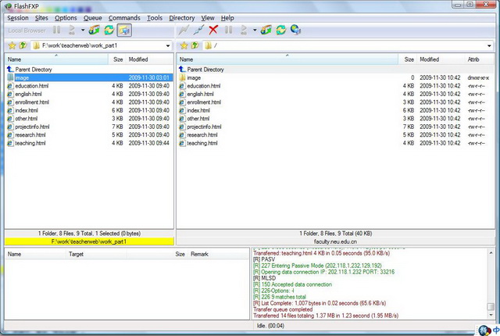Select the local image folder row
Image resolution: width=500 pixels, height=336 pixels.
tap(90, 78)
